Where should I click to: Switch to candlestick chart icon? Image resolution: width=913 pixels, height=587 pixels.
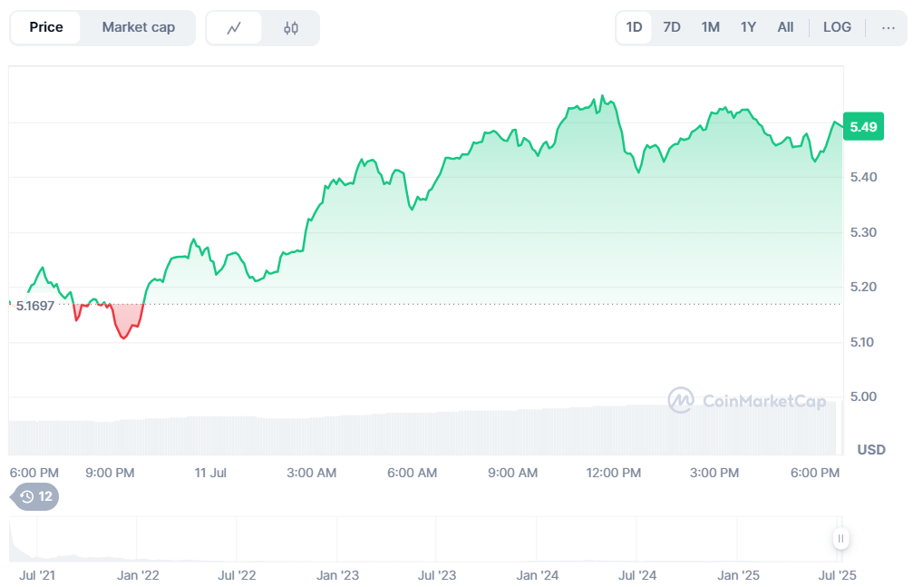pos(291,28)
